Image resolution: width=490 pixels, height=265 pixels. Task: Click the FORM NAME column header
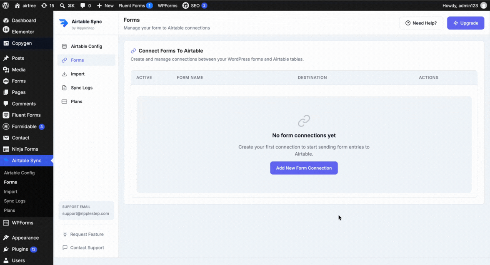(x=190, y=77)
